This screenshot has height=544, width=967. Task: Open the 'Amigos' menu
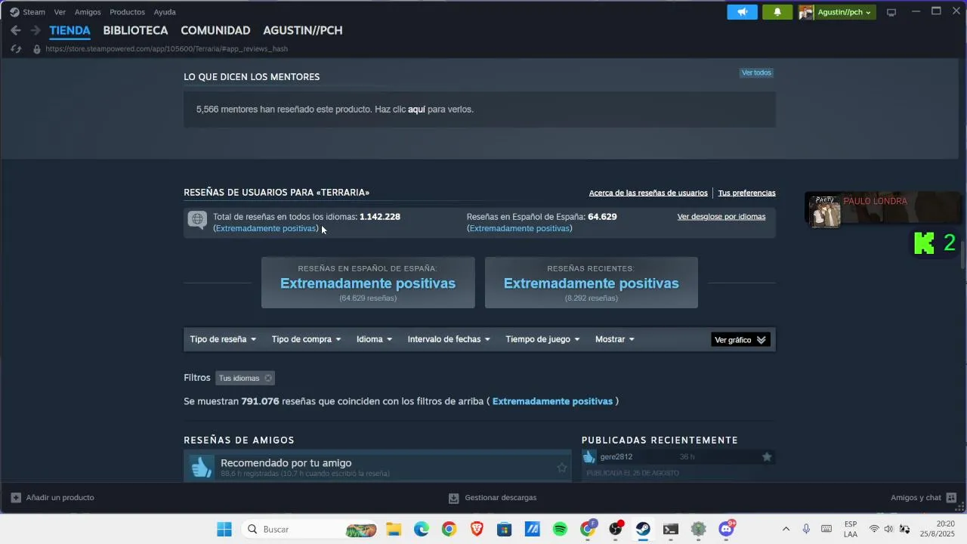[x=88, y=12]
